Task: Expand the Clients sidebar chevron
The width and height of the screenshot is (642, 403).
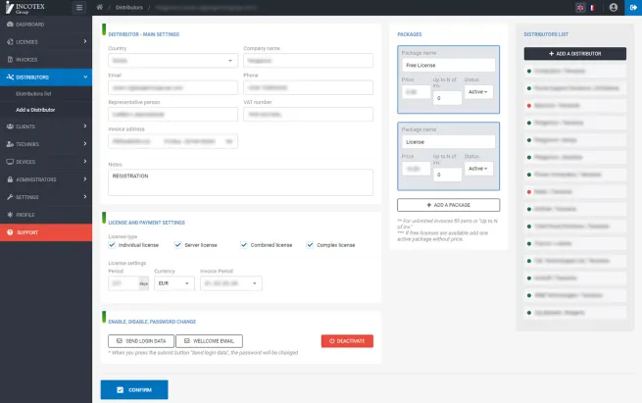Action: pyautogui.click(x=84, y=126)
